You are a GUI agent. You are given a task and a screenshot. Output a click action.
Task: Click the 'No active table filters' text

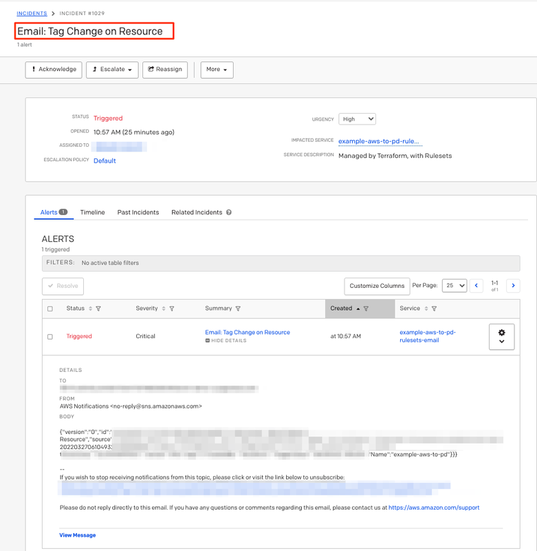click(x=110, y=263)
